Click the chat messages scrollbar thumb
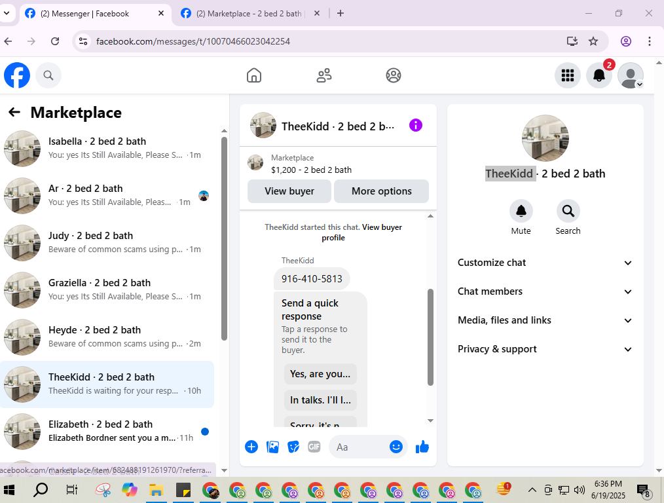Screen dimensions: 664x503 430,337
